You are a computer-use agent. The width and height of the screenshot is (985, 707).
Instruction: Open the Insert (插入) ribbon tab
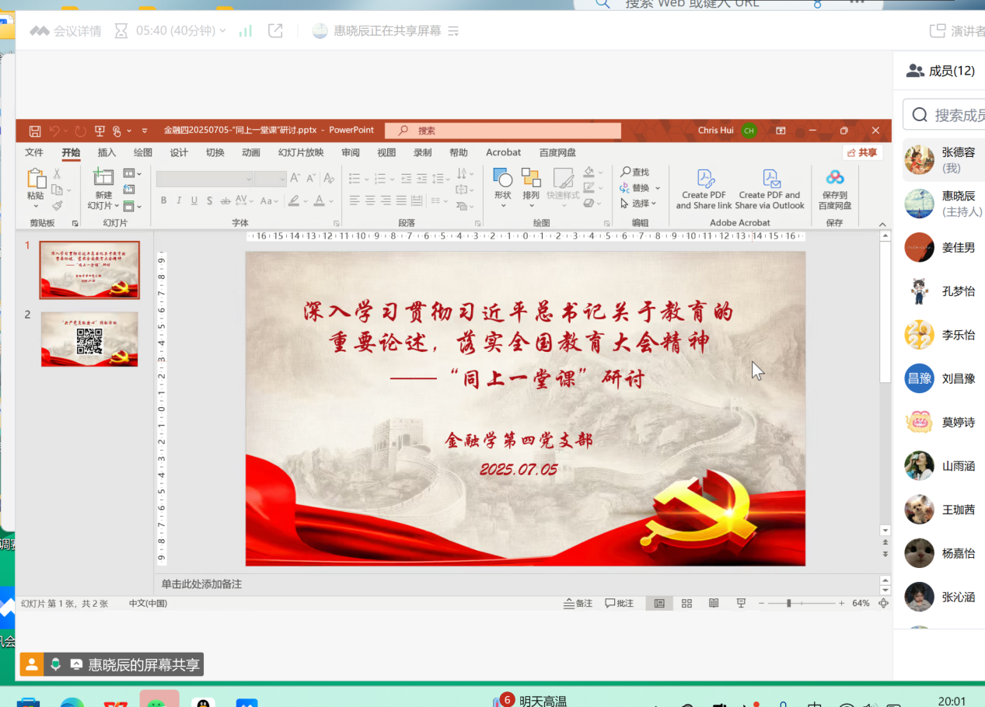click(x=107, y=153)
